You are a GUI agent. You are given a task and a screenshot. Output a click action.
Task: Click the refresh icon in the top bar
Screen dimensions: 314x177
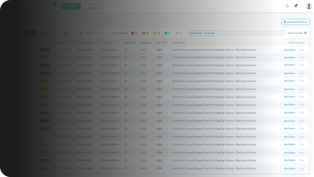click(287, 6)
